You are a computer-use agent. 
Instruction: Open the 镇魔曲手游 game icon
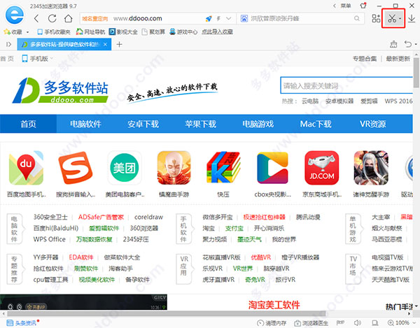coord(174,168)
